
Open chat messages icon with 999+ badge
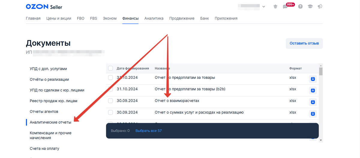[x=285, y=7]
